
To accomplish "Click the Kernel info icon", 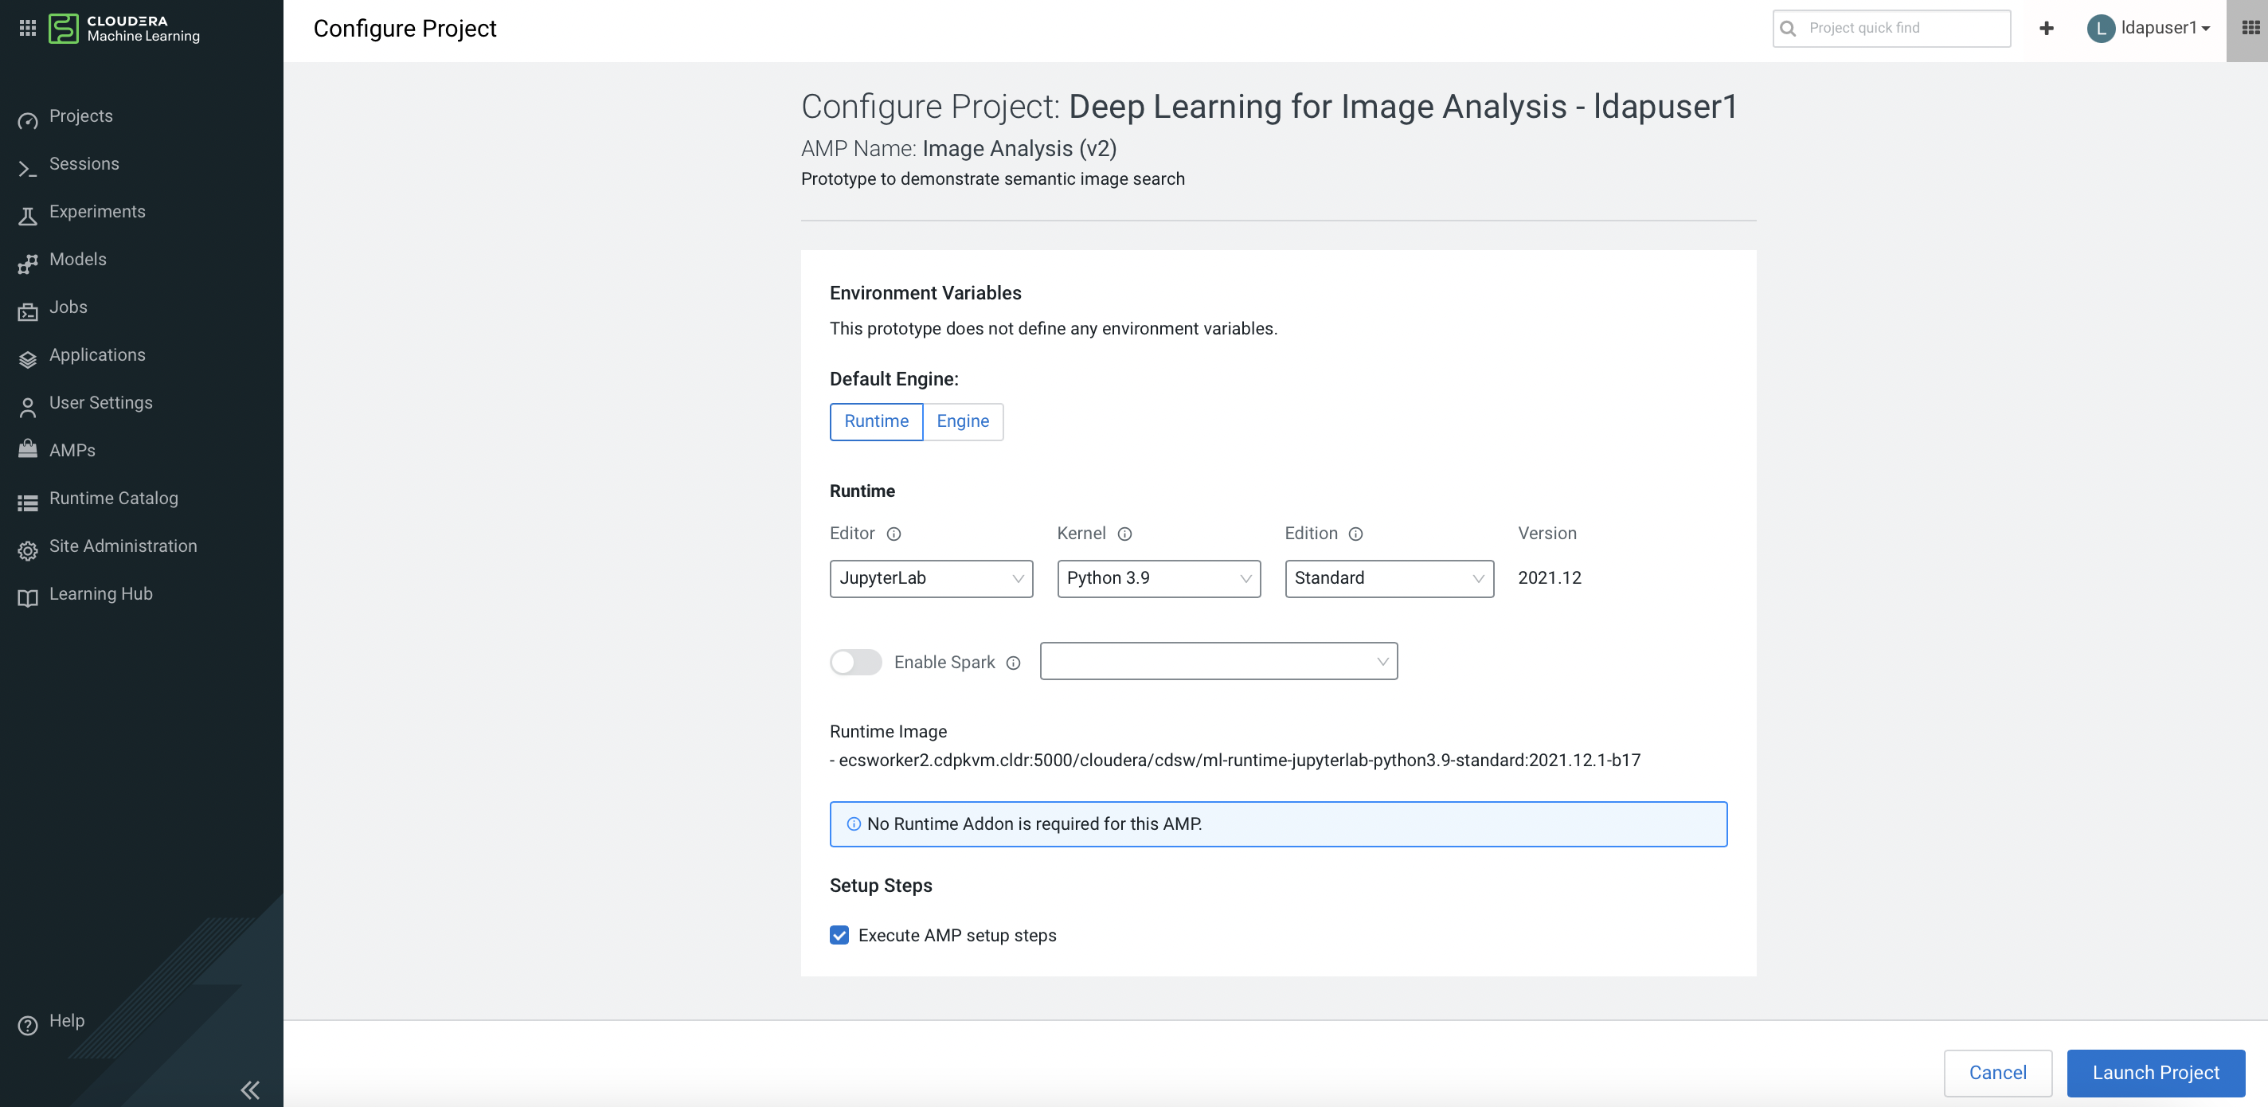I will tap(1124, 534).
